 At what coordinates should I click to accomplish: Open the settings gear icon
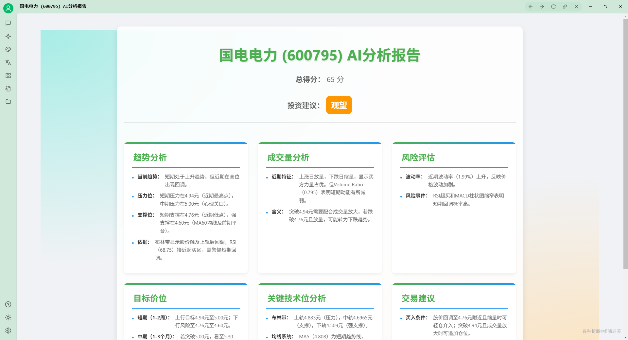tap(8, 331)
